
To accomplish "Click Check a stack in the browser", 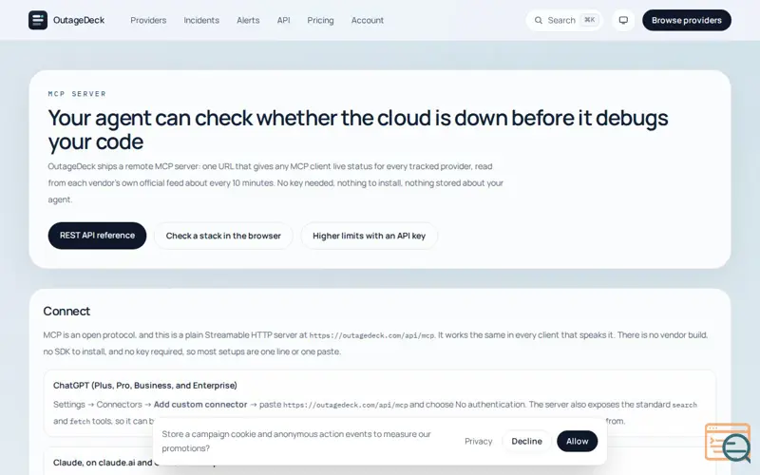I will coord(223,236).
